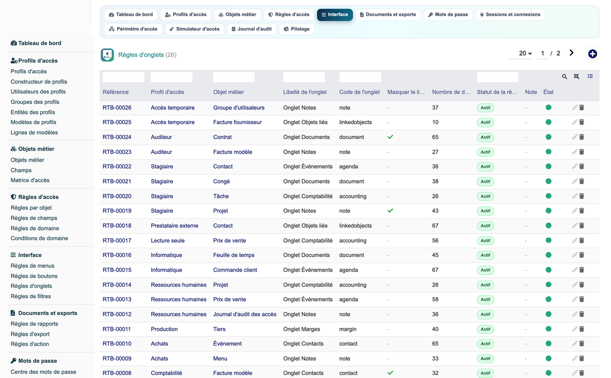Screen dimensions: 611x378
Task: Open Tableau de bord in the sidebar
Action: (x=36, y=43)
